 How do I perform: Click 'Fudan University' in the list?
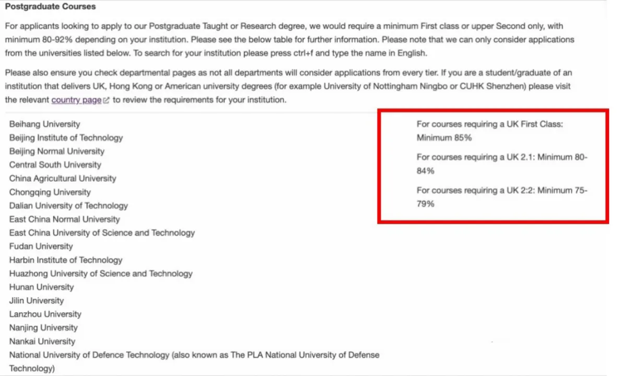pyautogui.click(x=41, y=246)
